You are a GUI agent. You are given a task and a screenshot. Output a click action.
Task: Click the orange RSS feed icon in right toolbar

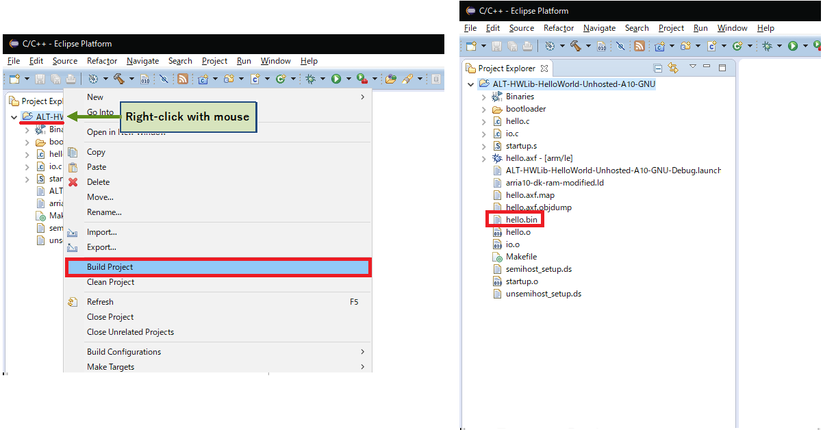click(x=639, y=46)
